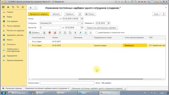Open Налоги section in sidebar
Screen dimensions: 169x95
tap(10, 40)
